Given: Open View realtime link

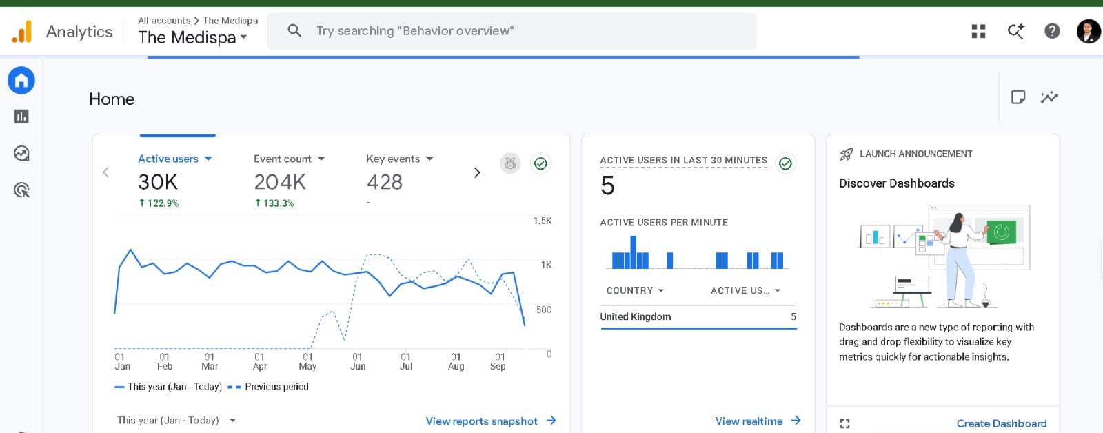Looking at the screenshot, I should point(758,421).
